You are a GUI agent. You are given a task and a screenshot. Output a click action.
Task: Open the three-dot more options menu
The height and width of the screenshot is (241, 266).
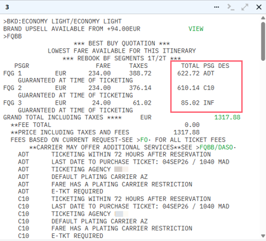pos(216,7)
